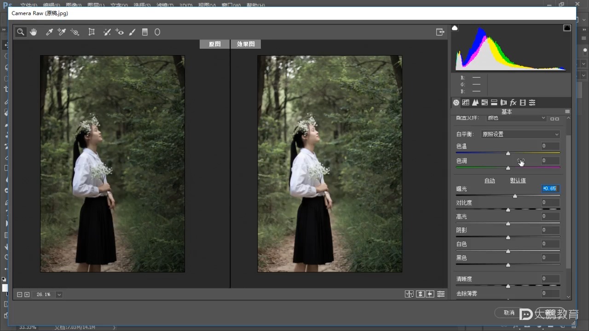Click the 取消 cancel button
Viewport: 589px width, 331px height.
pyautogui.click(x=509, y=313)
